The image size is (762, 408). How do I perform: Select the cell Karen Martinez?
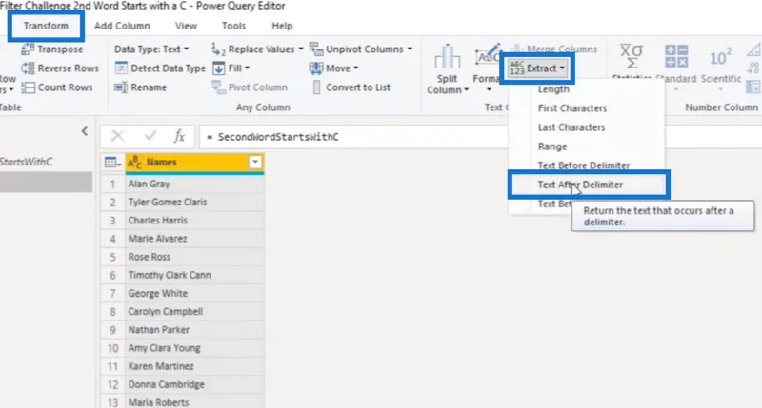195,366
